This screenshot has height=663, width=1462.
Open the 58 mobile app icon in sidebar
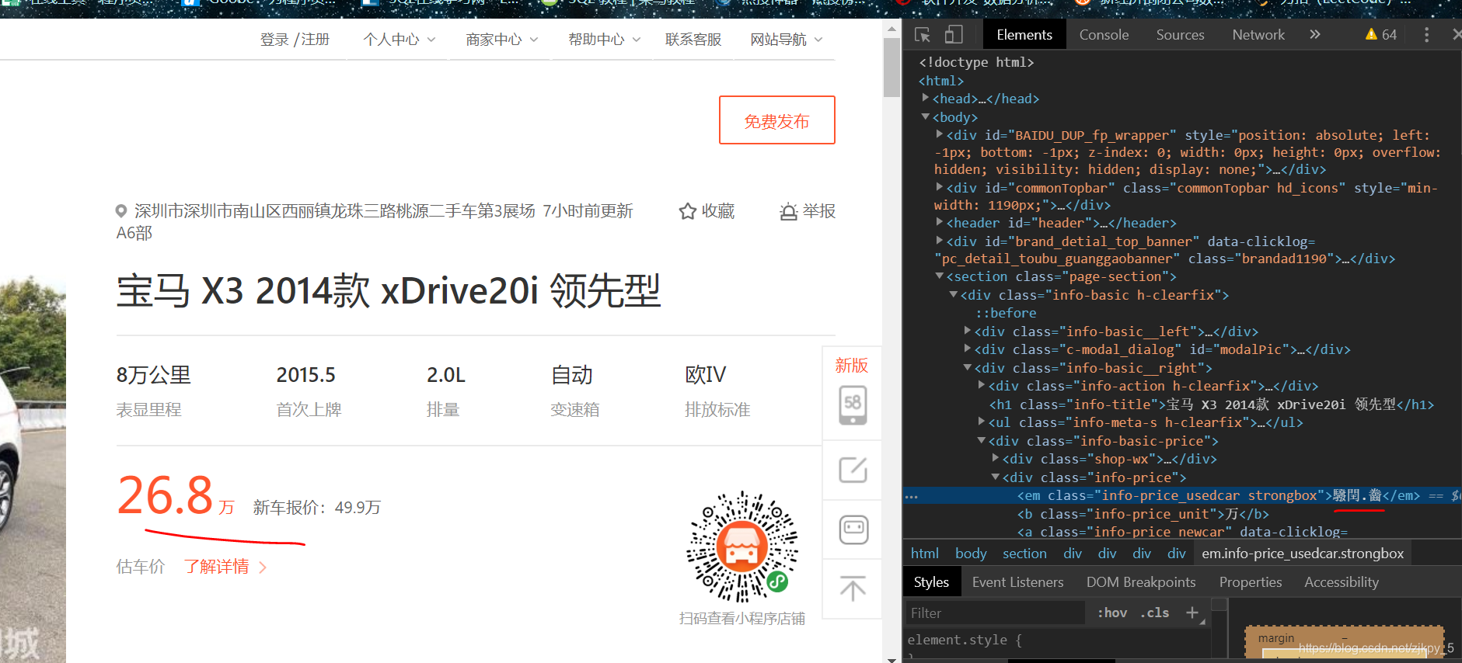[853, 404]
